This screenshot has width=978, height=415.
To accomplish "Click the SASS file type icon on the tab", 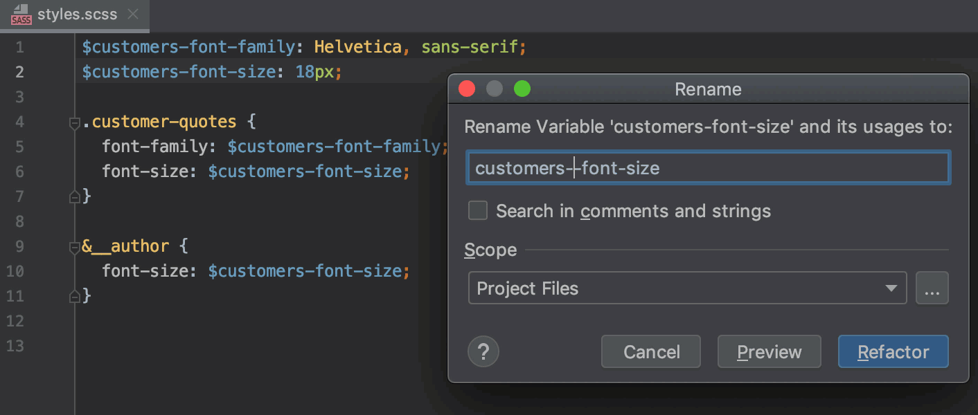I will coord(20,15).
